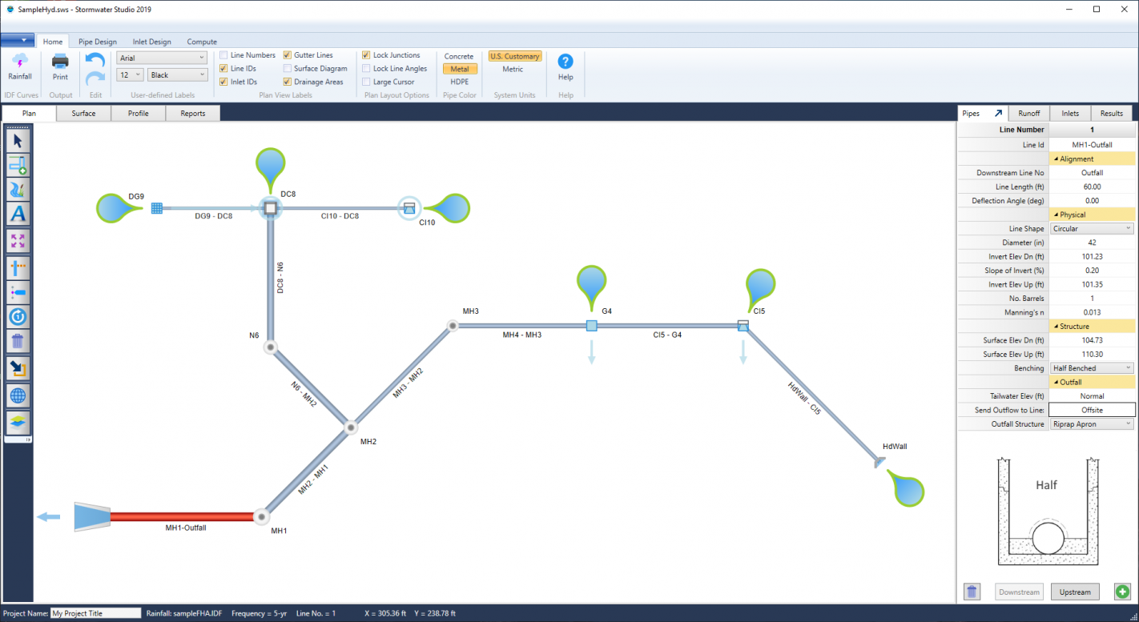
Task: Uncheck Drainage Areas checkbox
Action: tap(287, 82)
